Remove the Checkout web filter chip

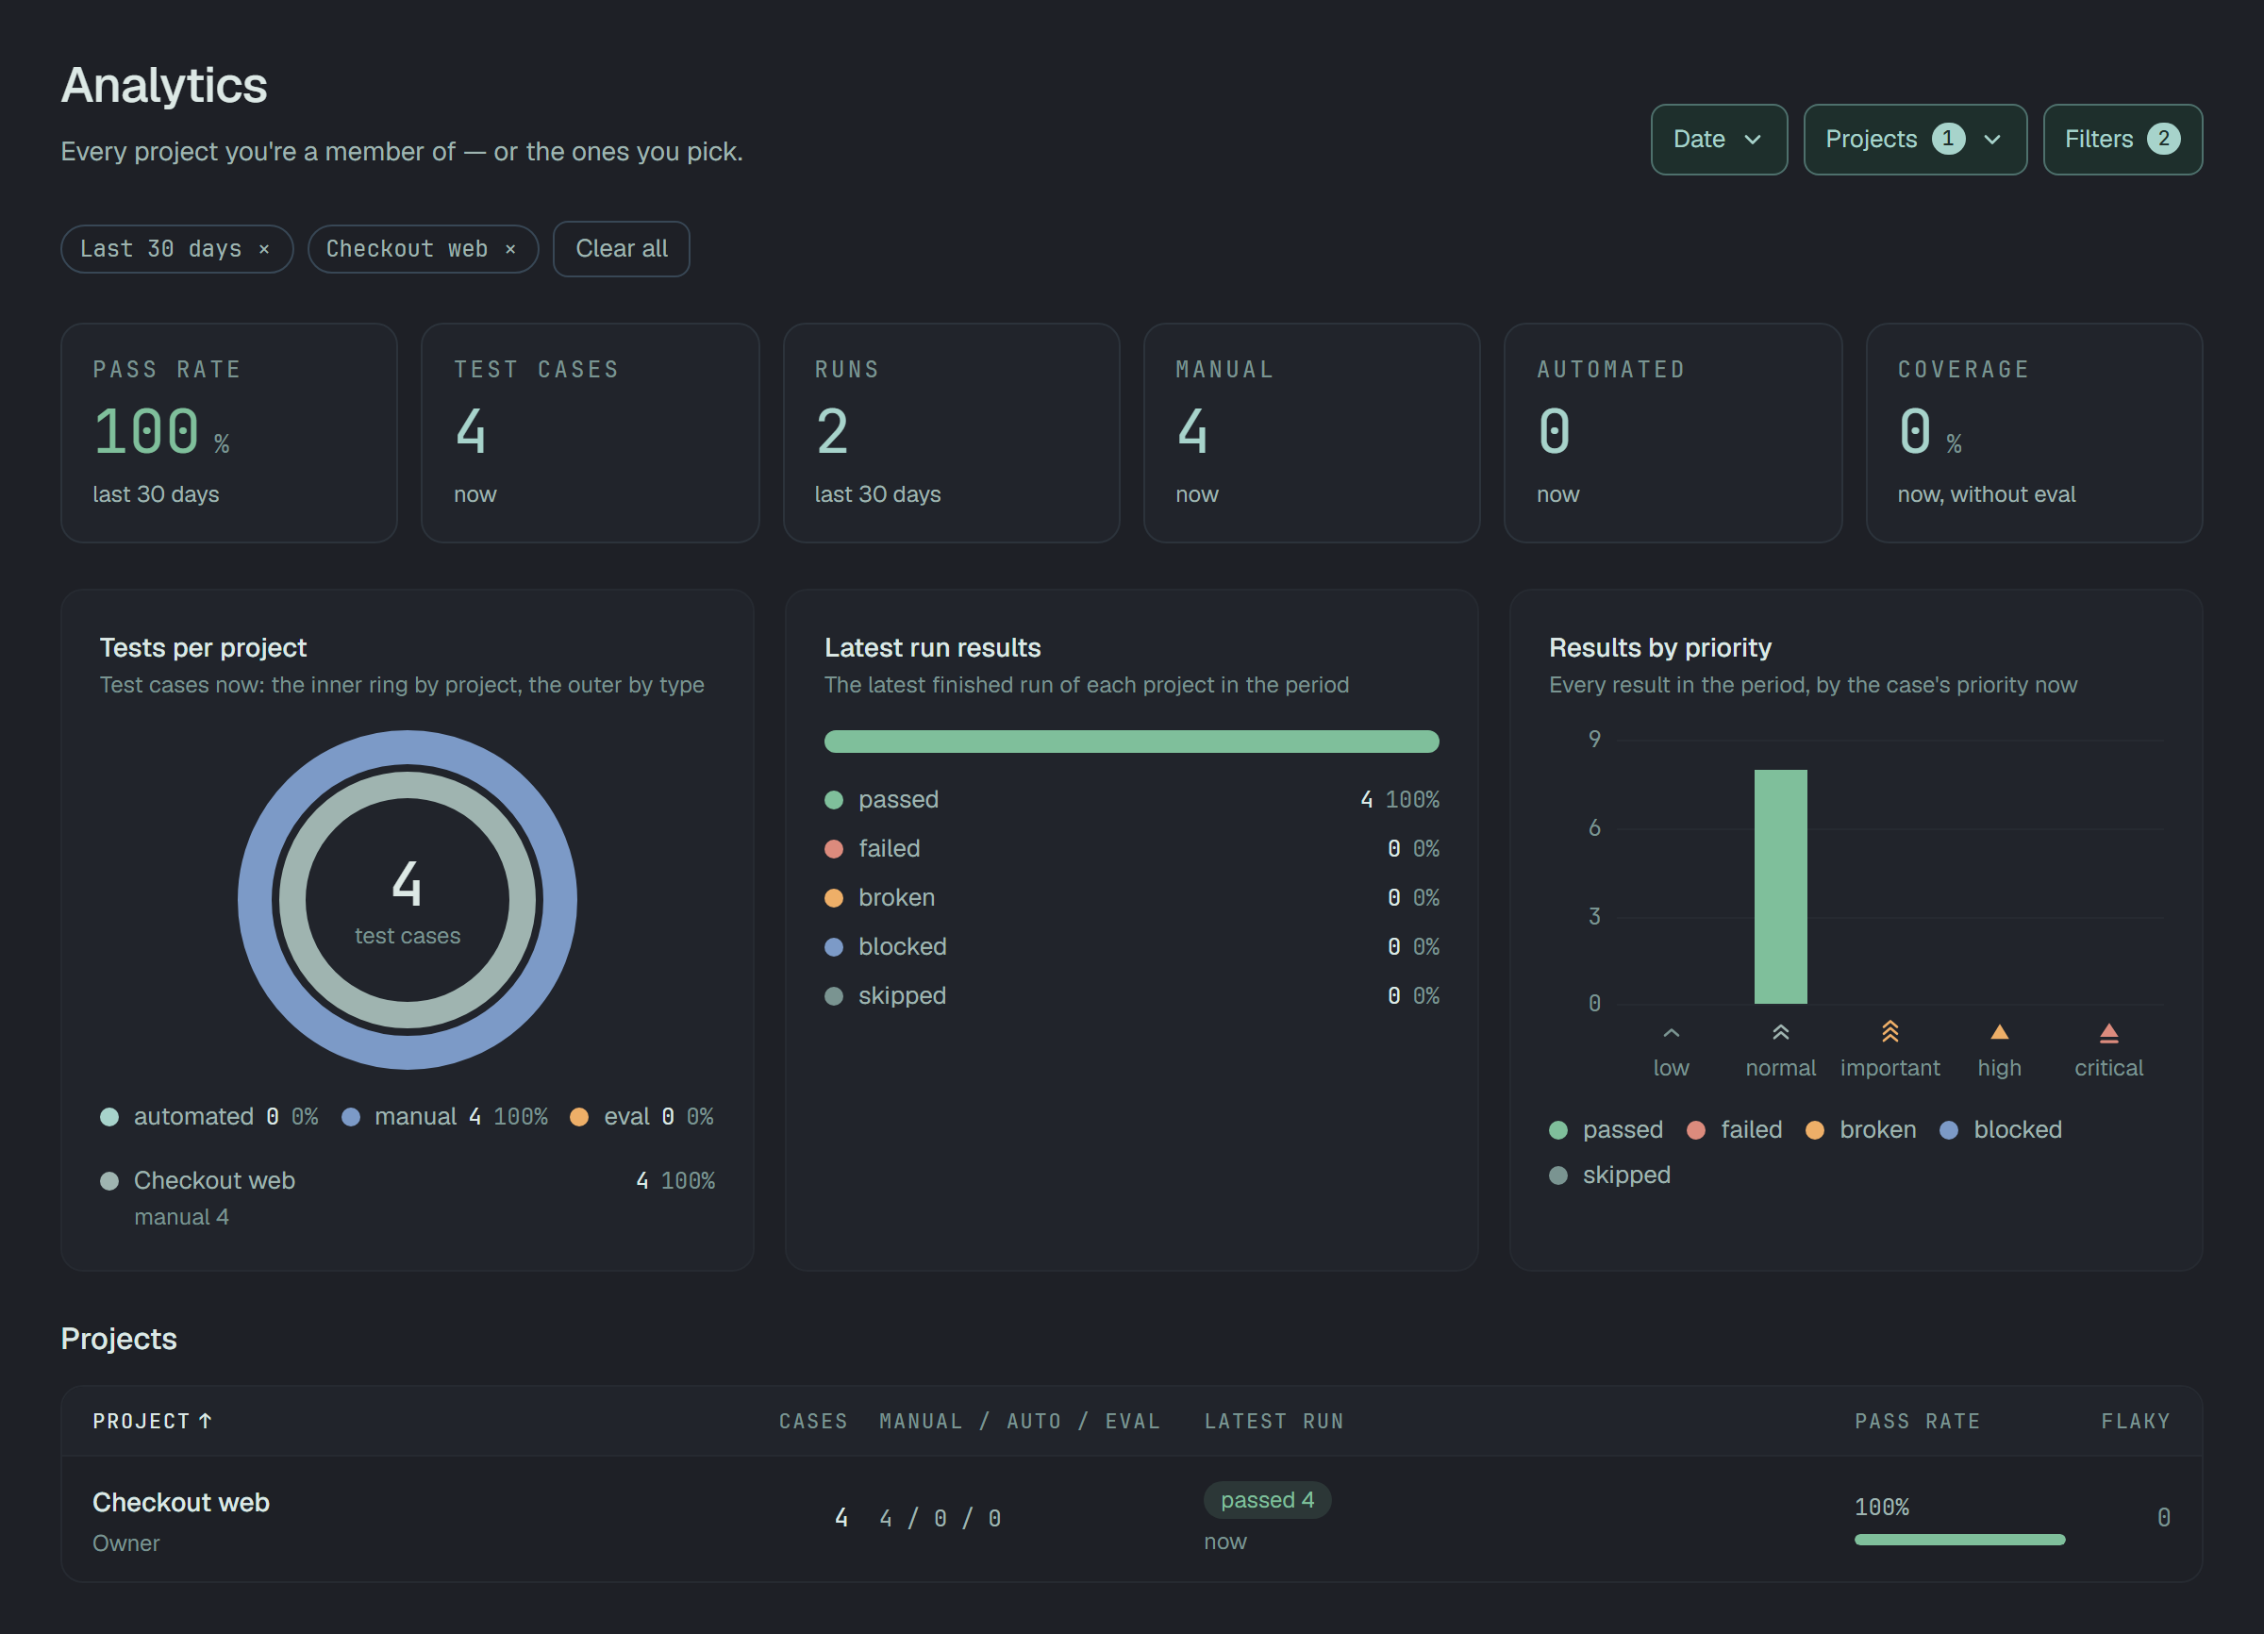510,250
